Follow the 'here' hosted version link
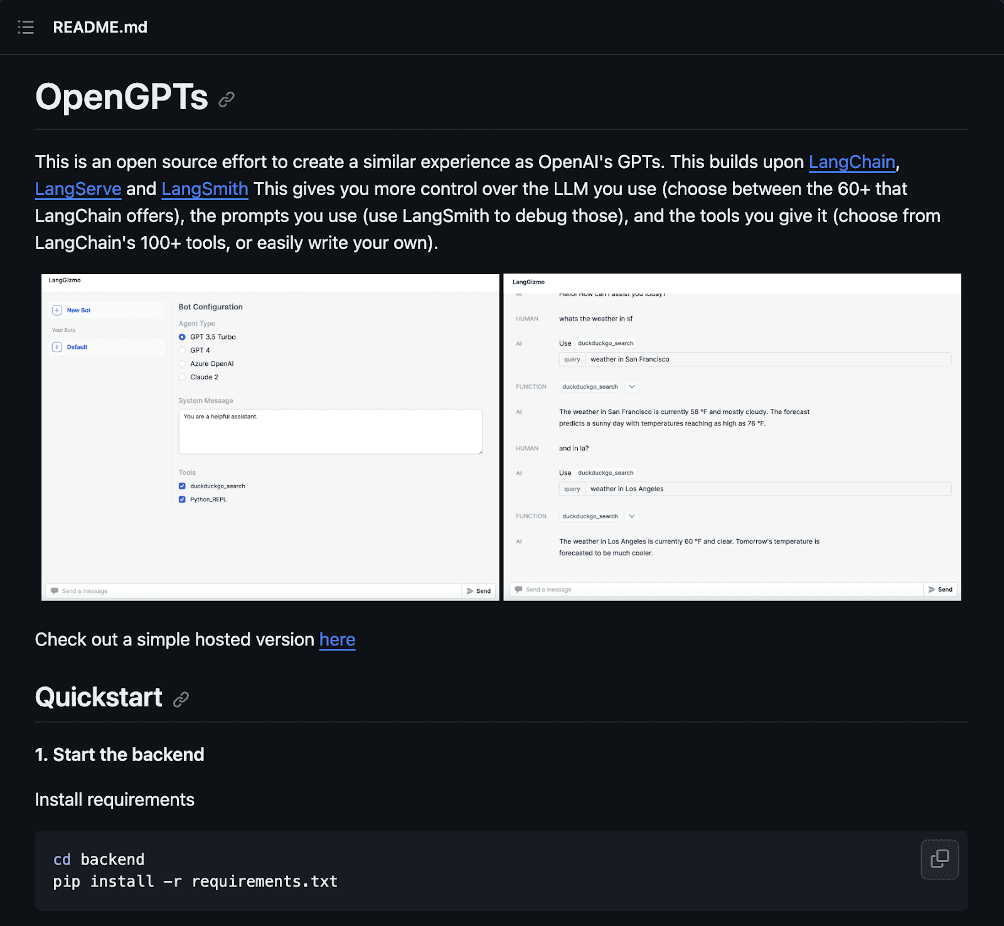 [337, 639]
